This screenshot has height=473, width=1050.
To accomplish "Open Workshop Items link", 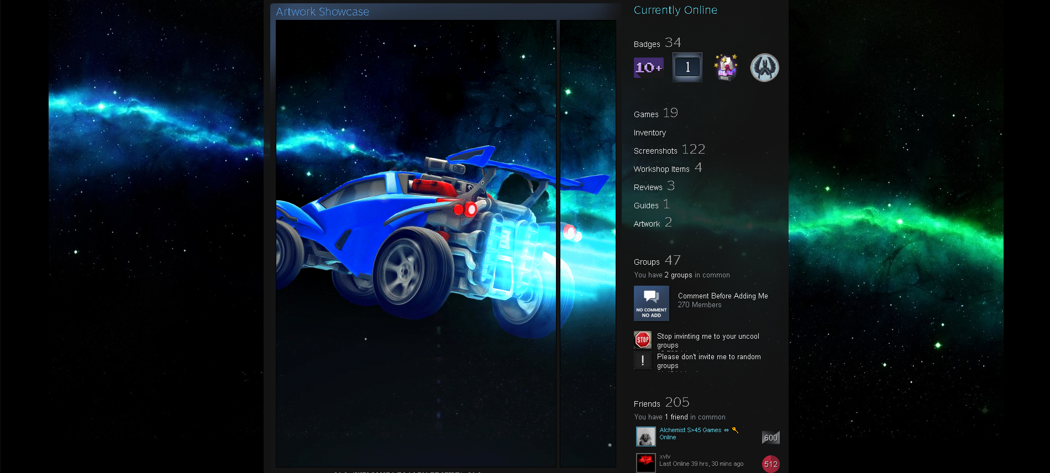I will (x=662, y=169).
